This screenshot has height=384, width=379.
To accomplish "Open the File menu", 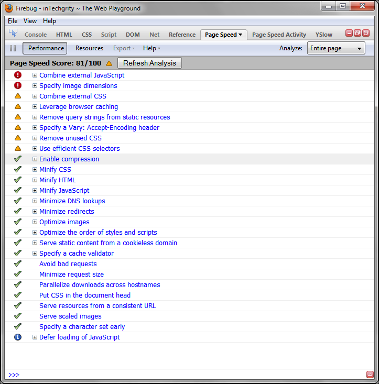I will click(13, 21).
